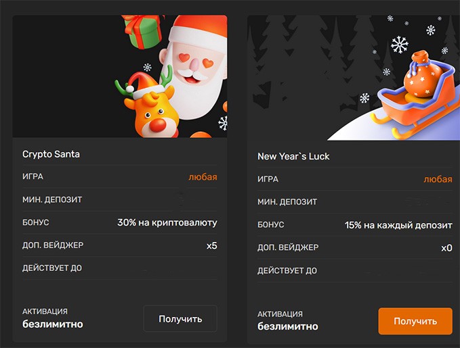This screenshot has width=460, height=348.
Task: Click the x0 wager value in New Year's Luck
Action: coord(447,248)
